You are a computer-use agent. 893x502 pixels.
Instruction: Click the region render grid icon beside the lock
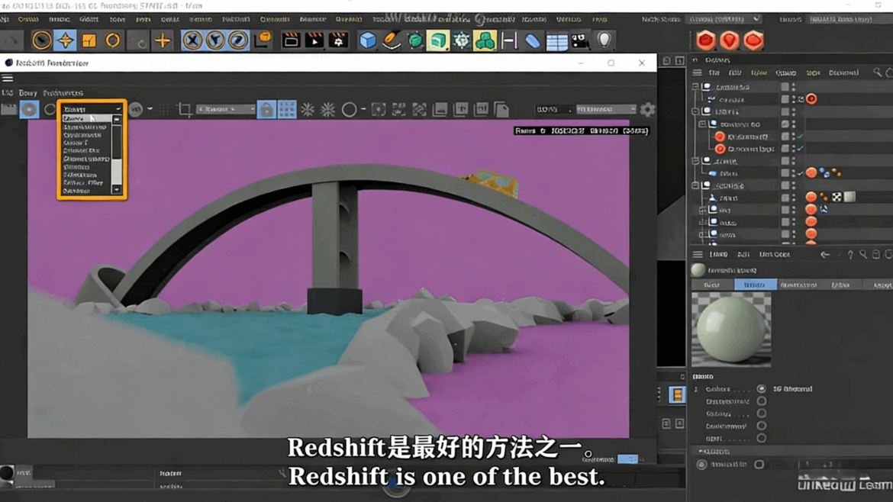click(x=285, y=109)
